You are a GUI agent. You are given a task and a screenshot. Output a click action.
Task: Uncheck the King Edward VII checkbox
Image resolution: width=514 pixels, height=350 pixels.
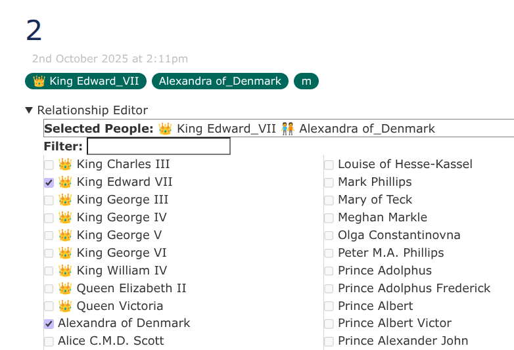click(x=49, y=183)
